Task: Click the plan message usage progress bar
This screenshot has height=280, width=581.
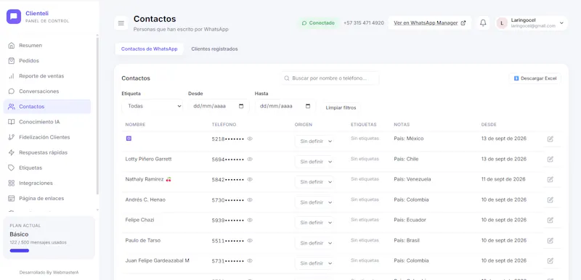Action: (x=20, y=250)
